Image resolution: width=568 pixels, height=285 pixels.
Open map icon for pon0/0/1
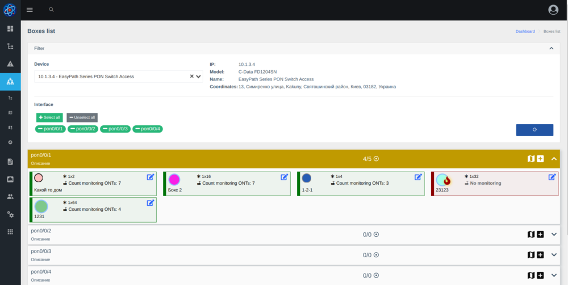pos(531,159)
